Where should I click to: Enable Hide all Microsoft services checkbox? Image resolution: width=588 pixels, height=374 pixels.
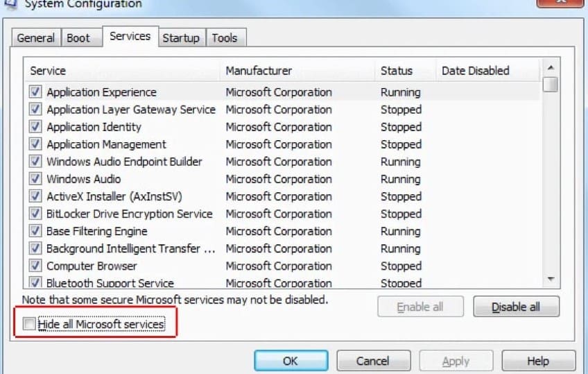[x=29, y=324]
